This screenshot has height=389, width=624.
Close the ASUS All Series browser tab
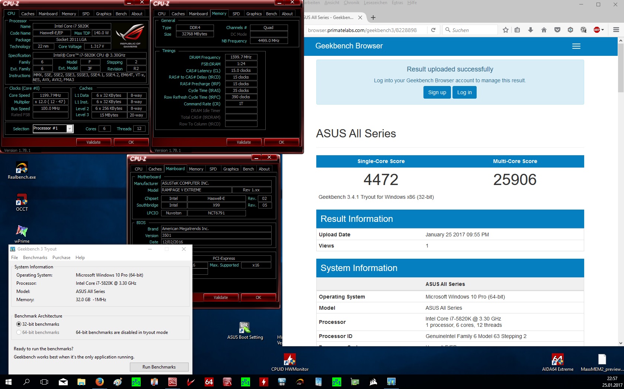tap(360, 17)
